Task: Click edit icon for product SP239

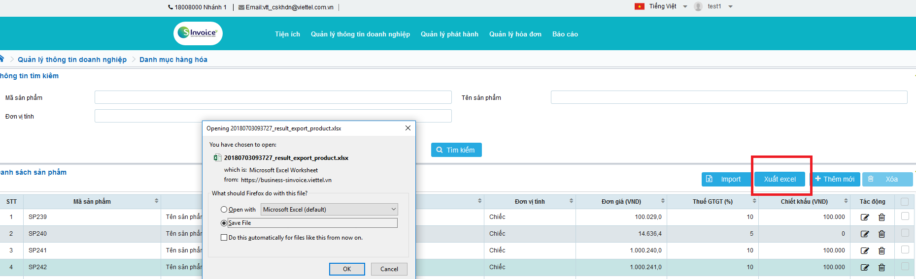Action: 864,217
